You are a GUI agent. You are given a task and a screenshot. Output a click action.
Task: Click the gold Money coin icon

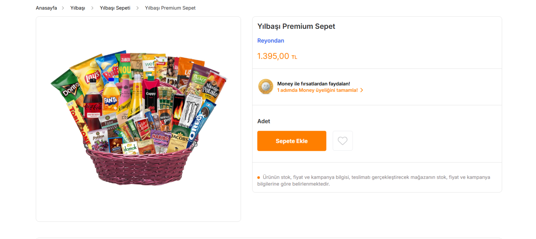click(266, 86)
